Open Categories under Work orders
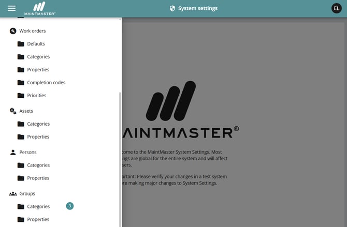 click(x=38, y=57)
